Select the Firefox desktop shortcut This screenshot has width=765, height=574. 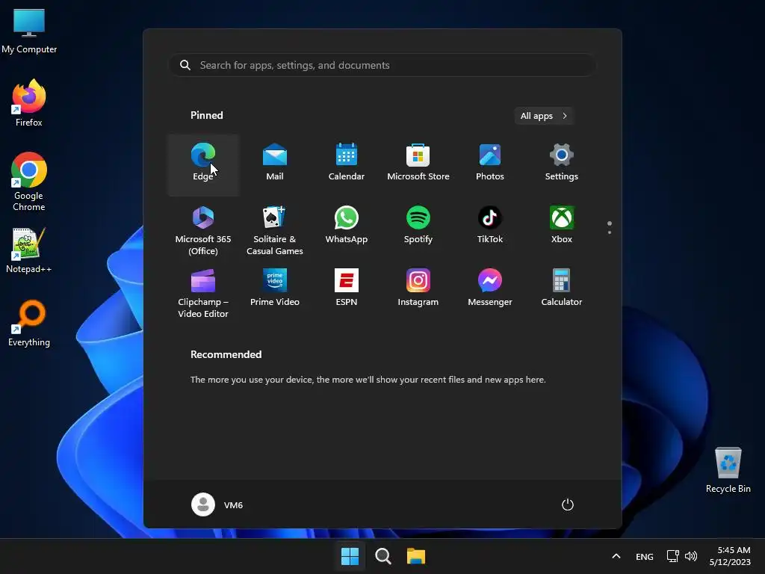pyautogui.click(x=29, y=103)
